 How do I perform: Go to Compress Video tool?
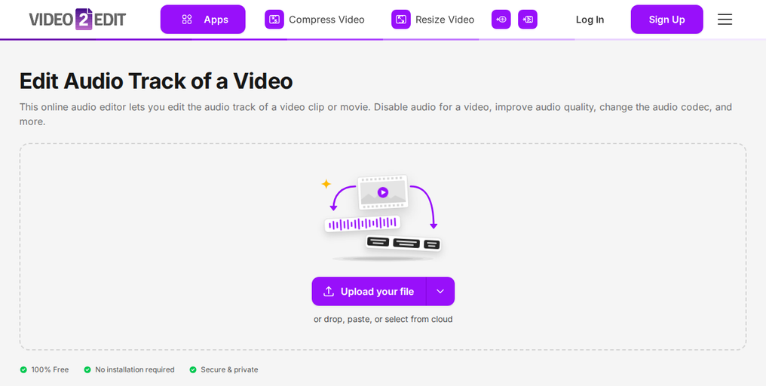[x=326, y=20]
